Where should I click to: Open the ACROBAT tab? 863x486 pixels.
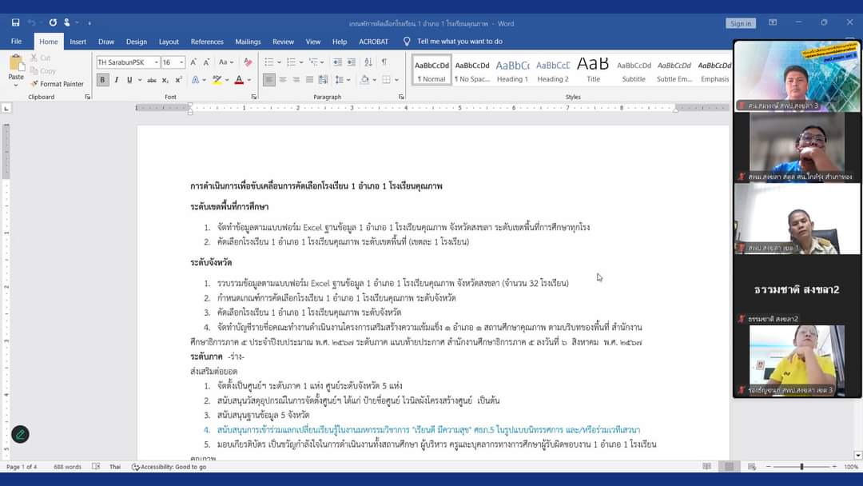click(x=373, y=42)
